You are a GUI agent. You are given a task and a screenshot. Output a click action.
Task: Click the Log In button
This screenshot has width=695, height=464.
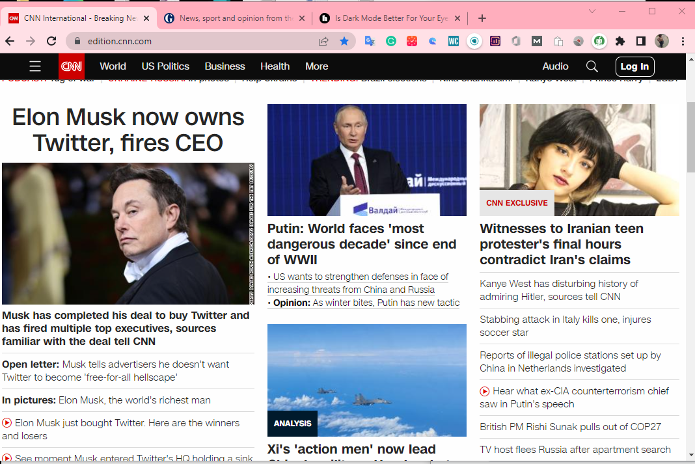coord(634,66)
